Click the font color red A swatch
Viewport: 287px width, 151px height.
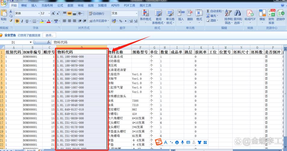tap(48, 21)
